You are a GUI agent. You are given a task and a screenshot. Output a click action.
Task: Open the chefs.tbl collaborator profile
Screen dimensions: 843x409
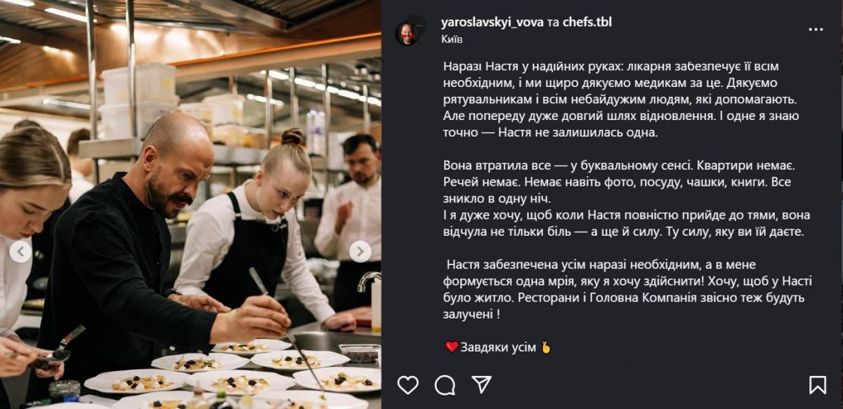[x=587, y=22]
